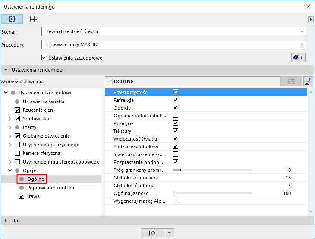Viewport: 315px width, 239px height.
Task: Click the camera render button
Action: (153, 233)
